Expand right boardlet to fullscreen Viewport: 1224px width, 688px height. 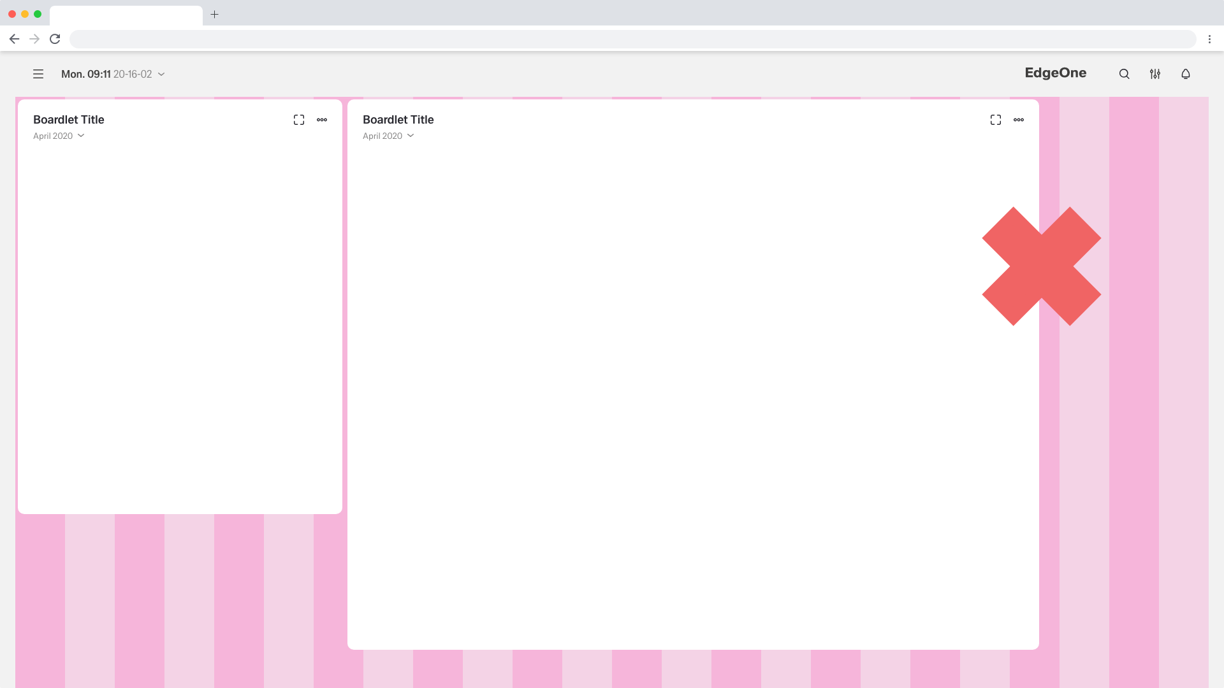pyautogui.click(x=995, y=120)
